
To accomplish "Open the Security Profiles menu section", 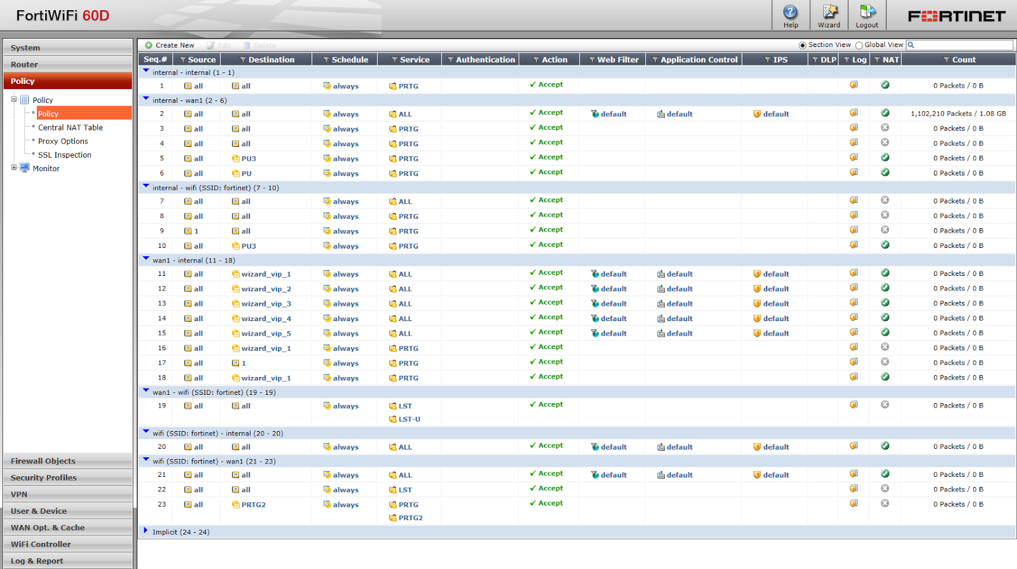I will pos(68,477).
